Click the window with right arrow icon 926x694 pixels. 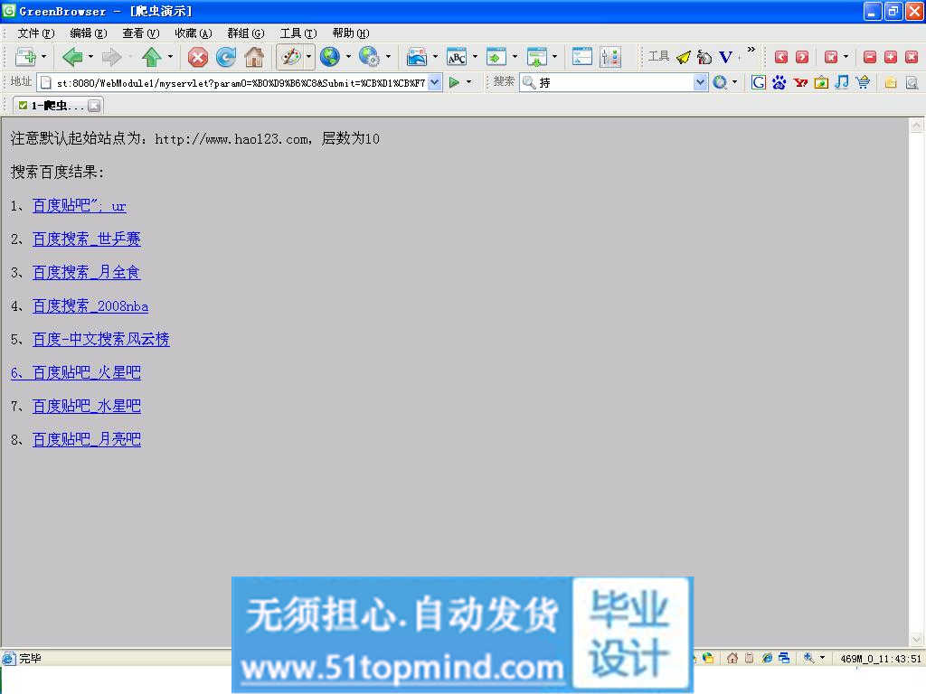point(496,57)
